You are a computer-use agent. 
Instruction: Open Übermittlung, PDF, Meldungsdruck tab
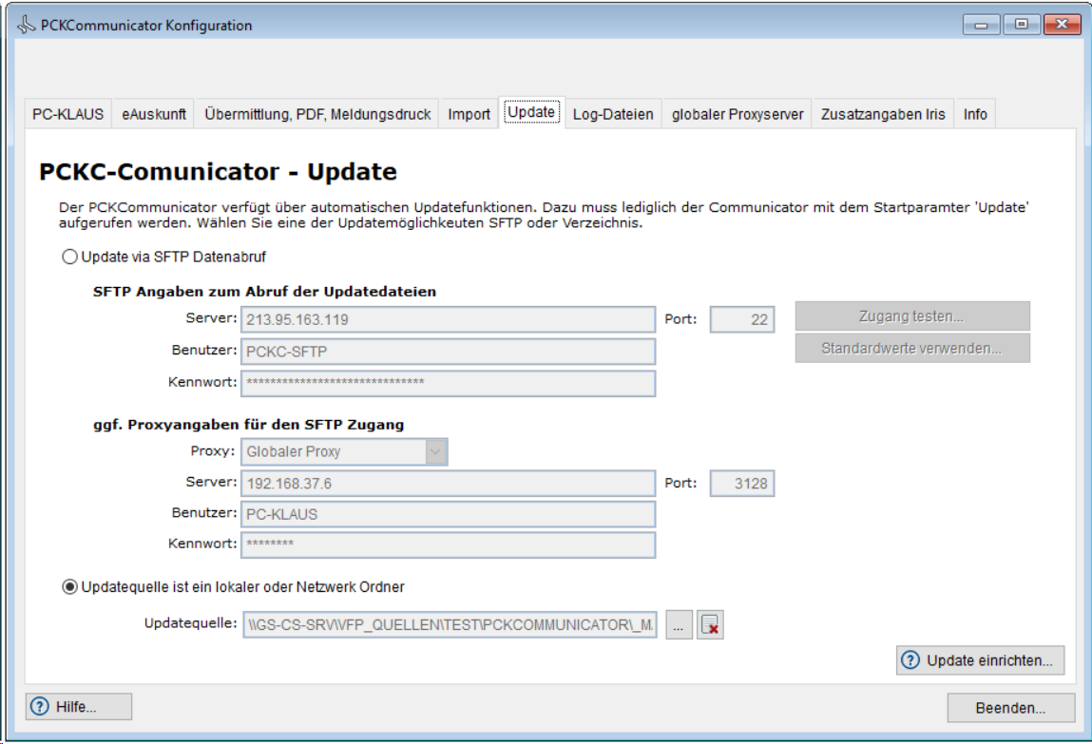[x=317, y=114]
